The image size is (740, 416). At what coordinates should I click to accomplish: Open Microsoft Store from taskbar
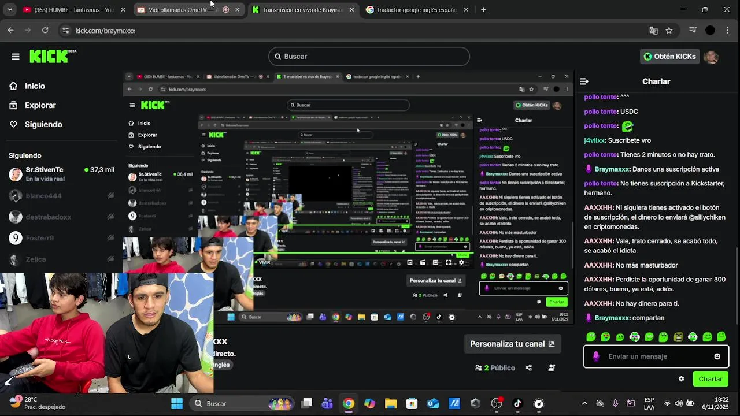tap(412, 403)
